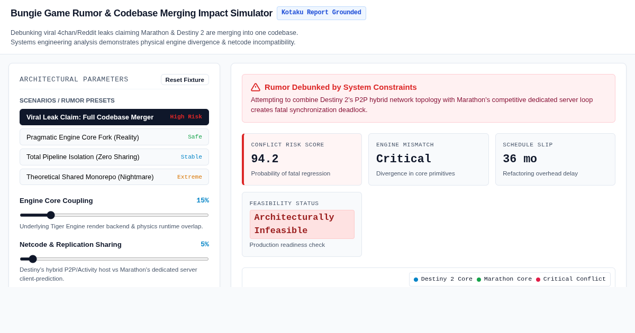Screen dimensions: 635x333
Task: Click the Safe label on Pragmatic preset
Action: pos(195,137)
